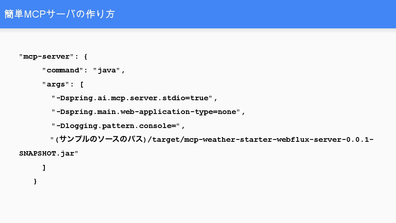The width and height of the screenshot is (396, 223).
Task: Click the -Dspring.main.web-application-type=none argument line
Action: pyautogui.click(x=148, y=112)
